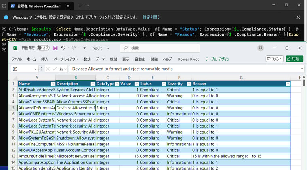Image resolution: width=307 pixels, height=170 pixels.
Task: Open the テーブル デザイン ribbon tab
Action: coord(217,59)
